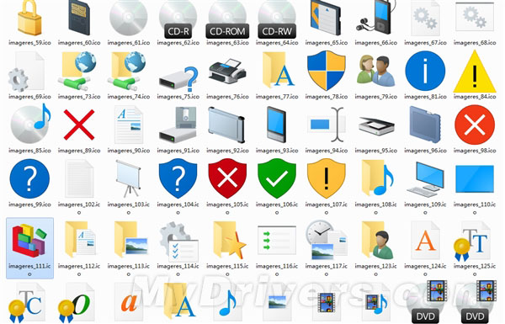The width and height of the screenshot is (505, 324).
Task: Open the CD-R disc icon imageres_62.ico
Action: [178, 19]
